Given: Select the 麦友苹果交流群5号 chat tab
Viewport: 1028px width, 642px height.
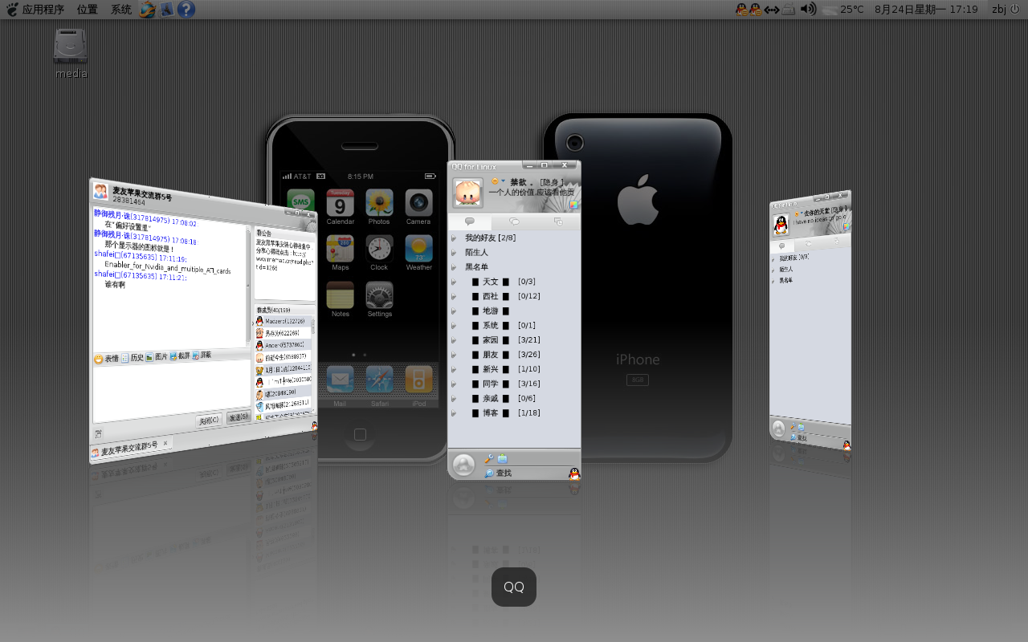Looking at the screenshot, I should [130, 449].
